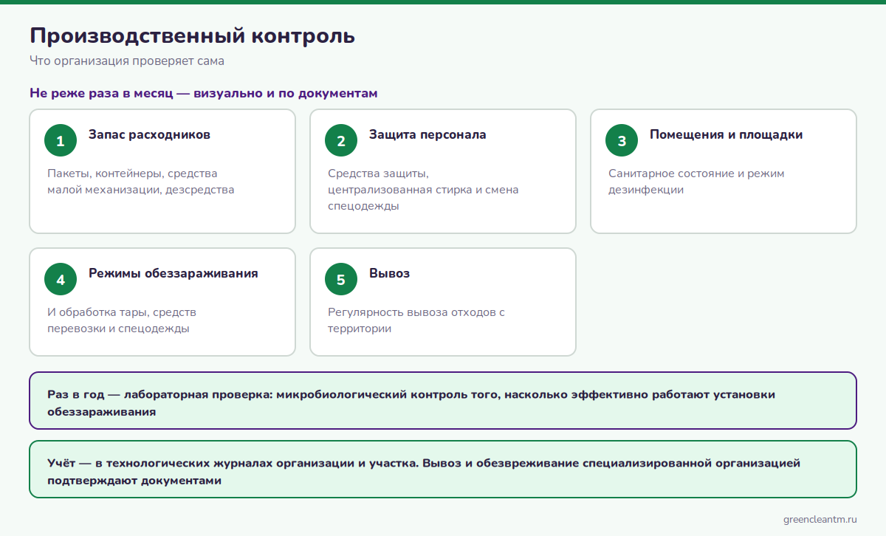Click description 'Регулярность вывоза отходов с территории'
Viewport: 886px width, 536px height.
pos(416,320)
